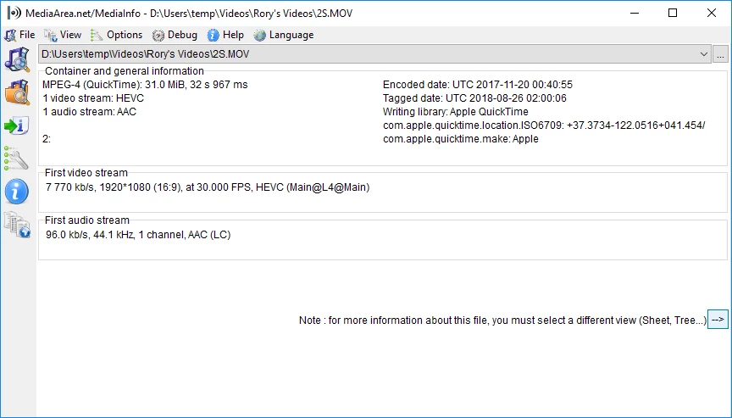Minimize the MediaInfo window
Viewport: 732px width, 418px height.
[x=635, y=13]
